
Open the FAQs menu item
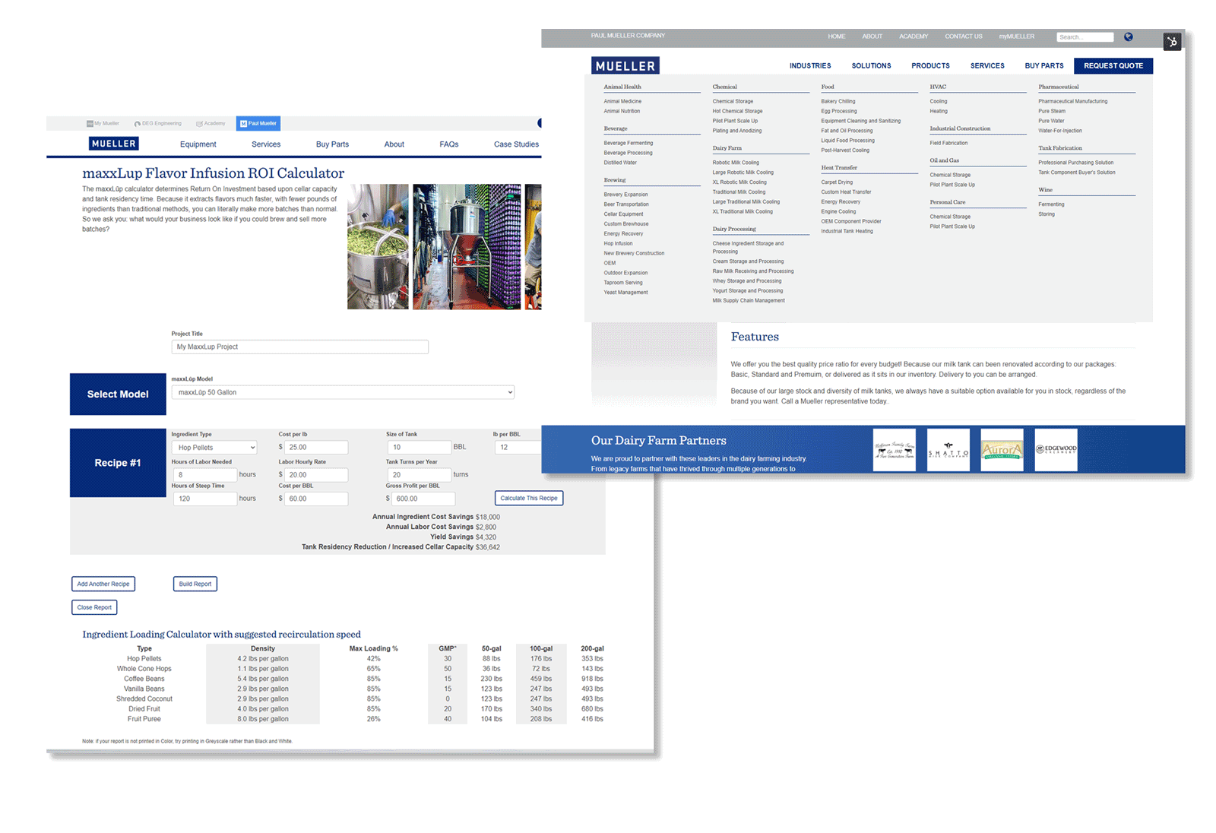tap(449, 144)
